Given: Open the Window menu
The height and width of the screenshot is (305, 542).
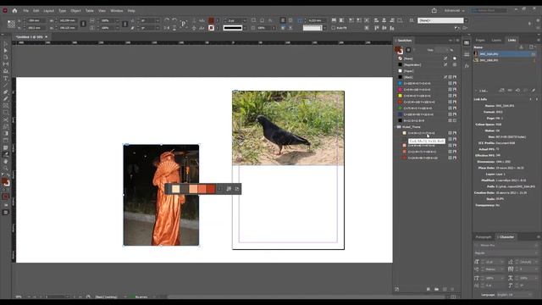Looking at the screenshot, I should 117,11.
